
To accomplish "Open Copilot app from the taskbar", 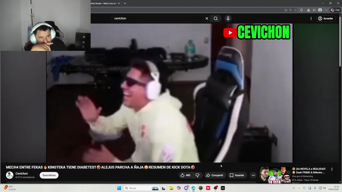I will pyautogui.click(x=178, y=188).
